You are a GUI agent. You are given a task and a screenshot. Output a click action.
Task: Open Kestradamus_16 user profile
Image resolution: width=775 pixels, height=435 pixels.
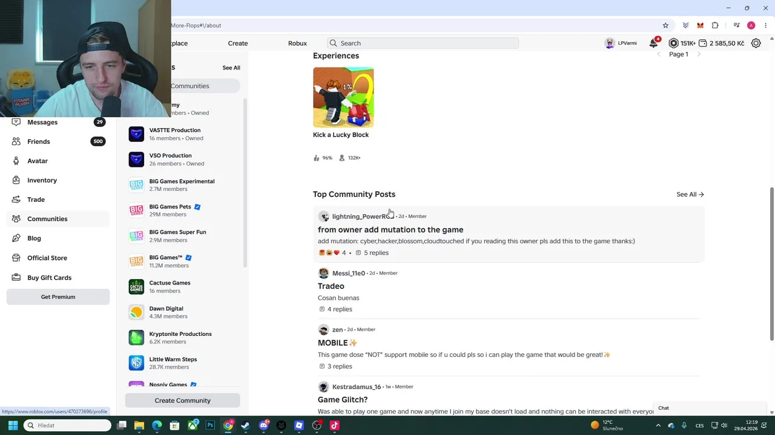coord(356,387)
